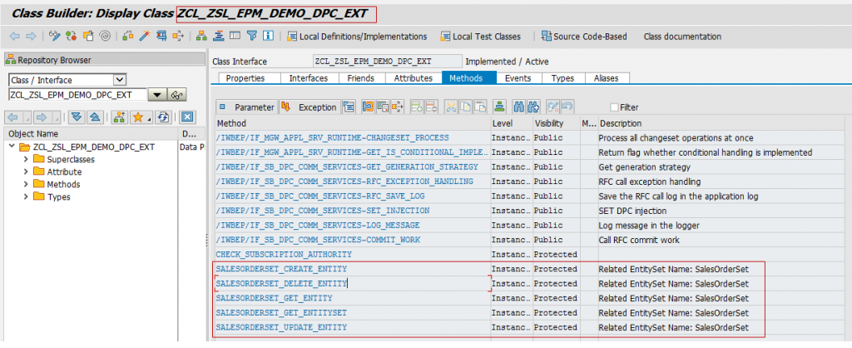Screen dimensions: 852x348
Task: Open the Class / Interface dropdown
Action: (x=119, y=79)
